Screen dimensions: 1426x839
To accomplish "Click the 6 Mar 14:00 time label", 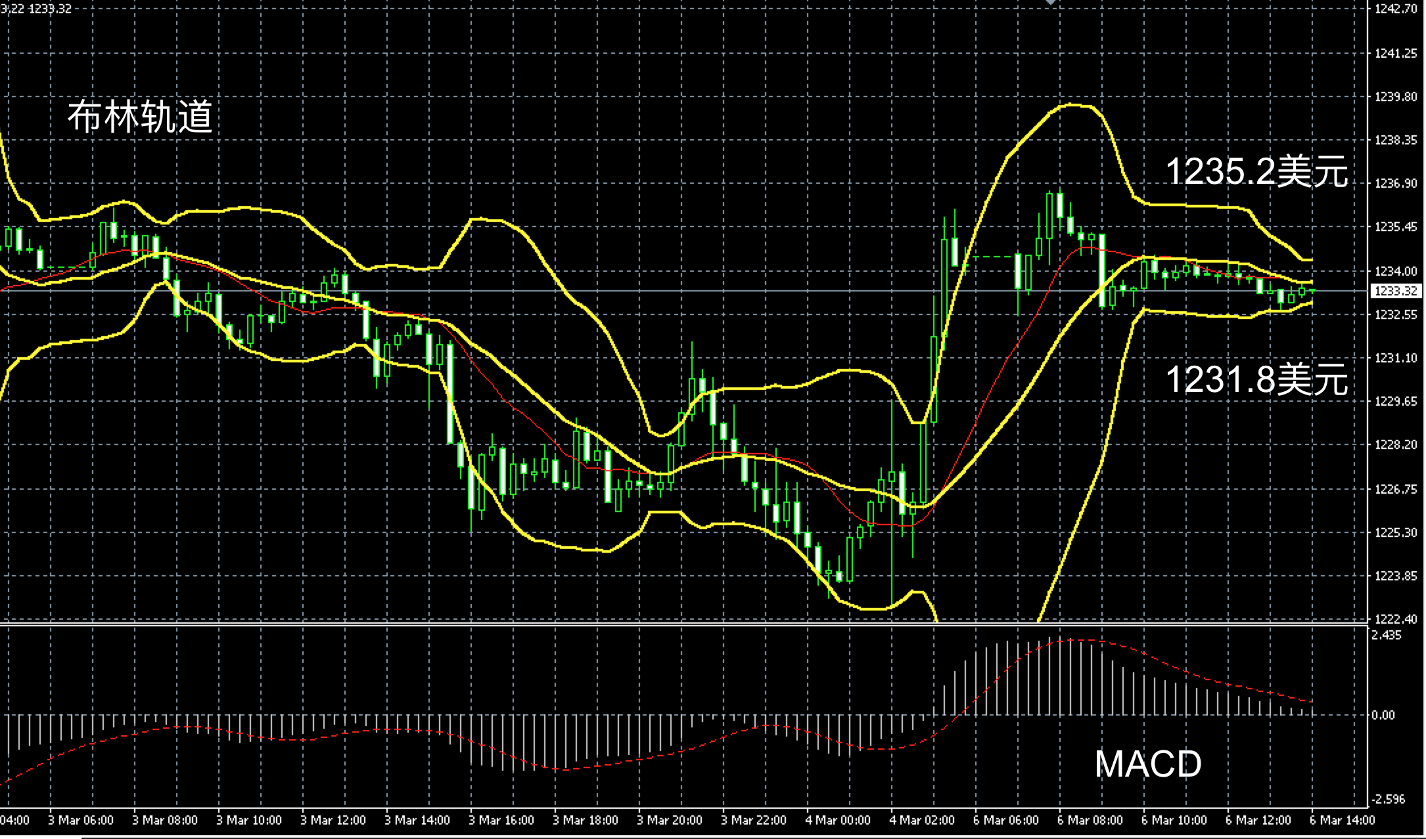I will click(1342, 820).
